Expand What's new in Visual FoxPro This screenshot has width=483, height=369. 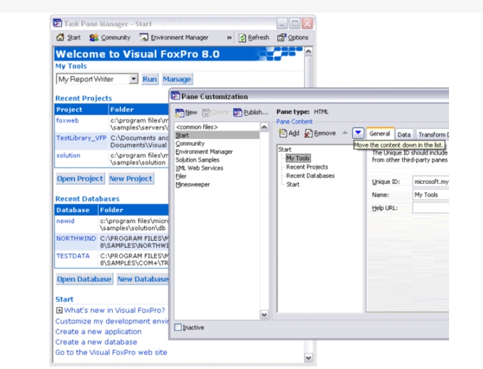coord(59,310)
